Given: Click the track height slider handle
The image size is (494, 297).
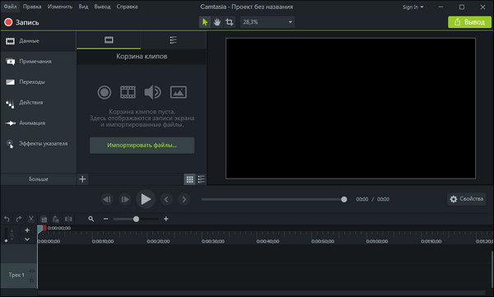Looking at the screenshot, I should 6,240.
